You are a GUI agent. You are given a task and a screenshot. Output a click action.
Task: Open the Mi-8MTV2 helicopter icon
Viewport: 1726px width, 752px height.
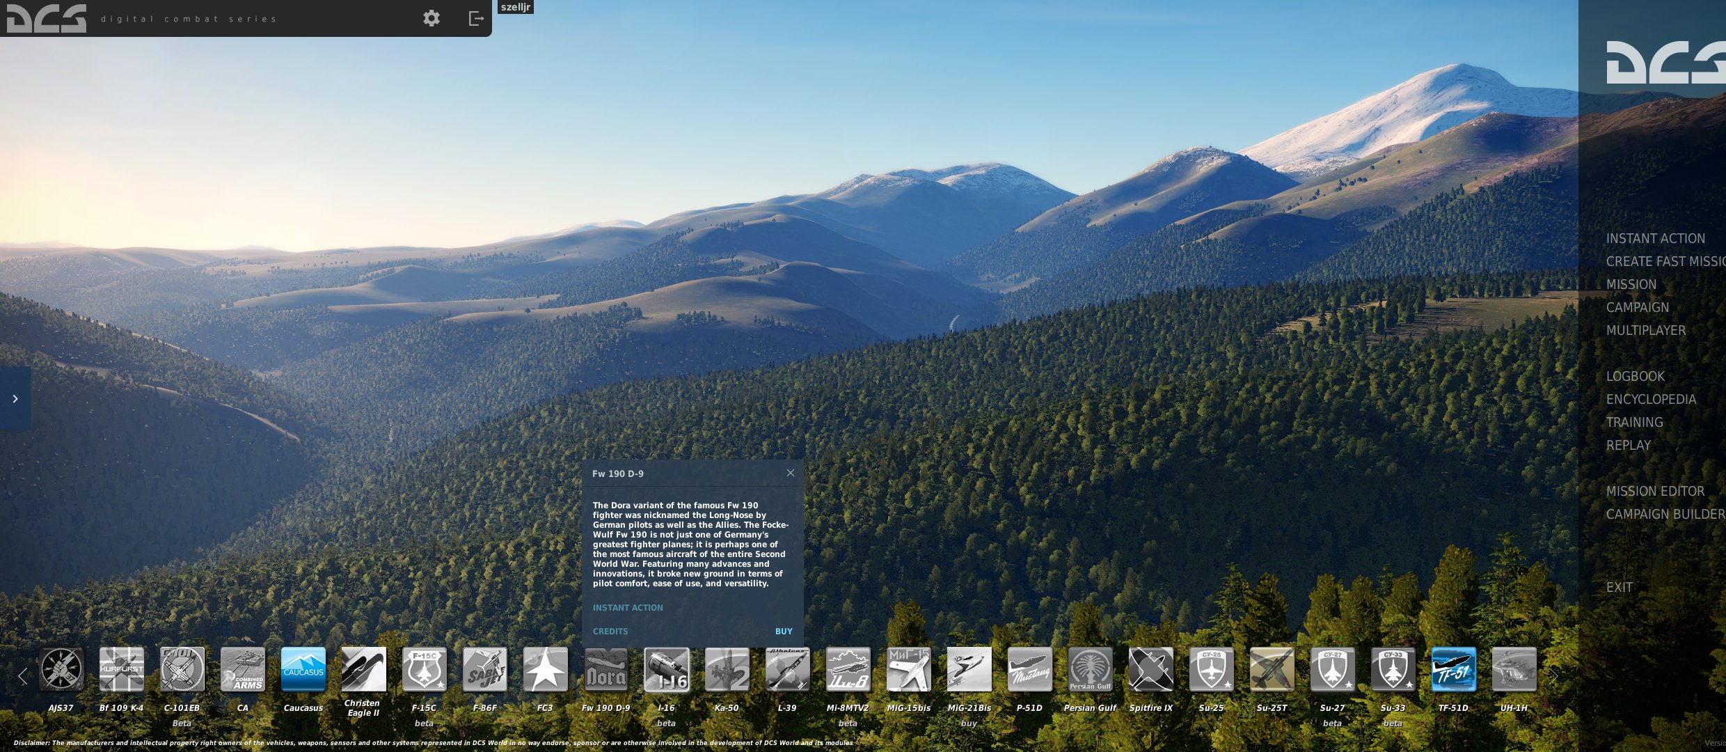pyautogui.click(x=848, y=669)
